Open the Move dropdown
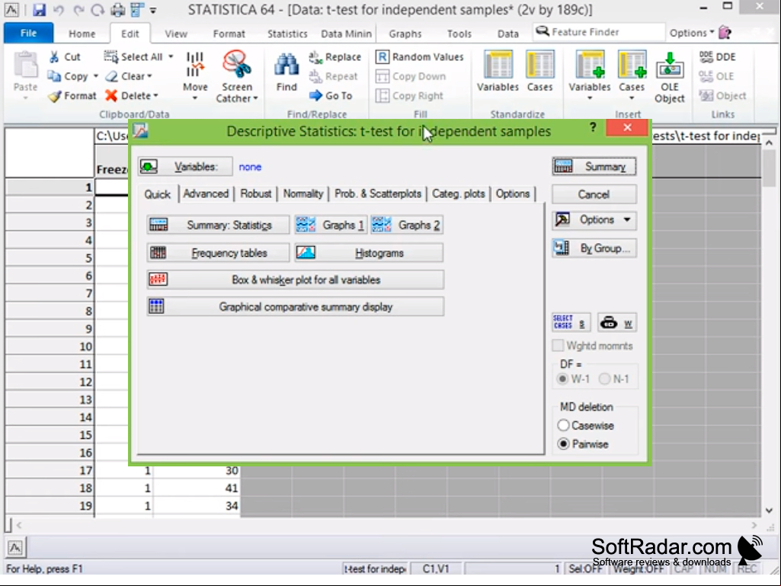This screenshot has width=781, height=586. [195, 98]
